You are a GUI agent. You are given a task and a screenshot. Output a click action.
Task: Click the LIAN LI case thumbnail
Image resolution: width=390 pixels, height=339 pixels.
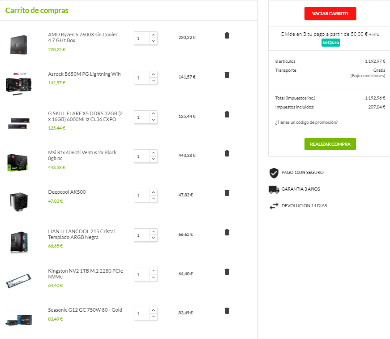click(x=19, y=242)
